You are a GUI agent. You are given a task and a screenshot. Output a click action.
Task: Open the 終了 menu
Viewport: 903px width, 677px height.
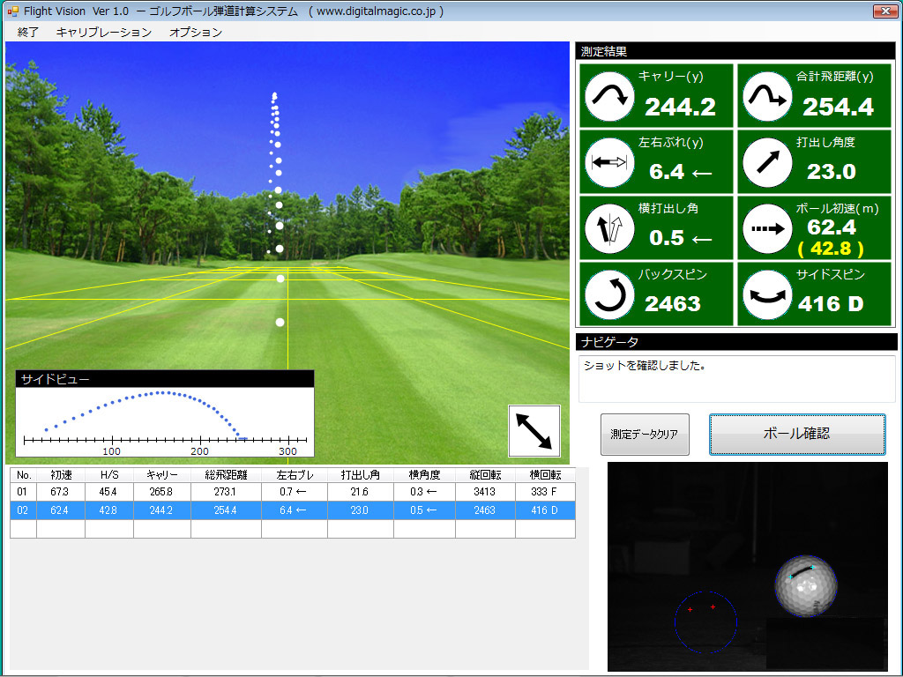coord(28,33)
